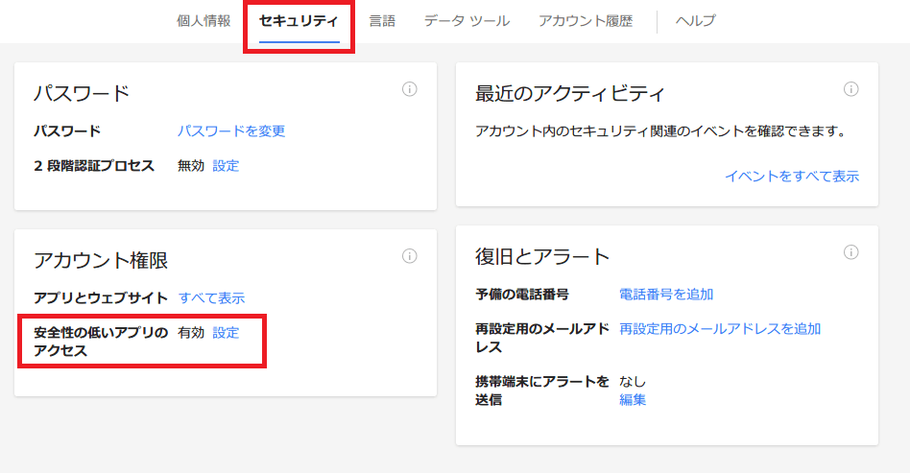Click すべて表示 next to アプリとウェブサイト
This screenshot has width=910, height=473.
211,297
